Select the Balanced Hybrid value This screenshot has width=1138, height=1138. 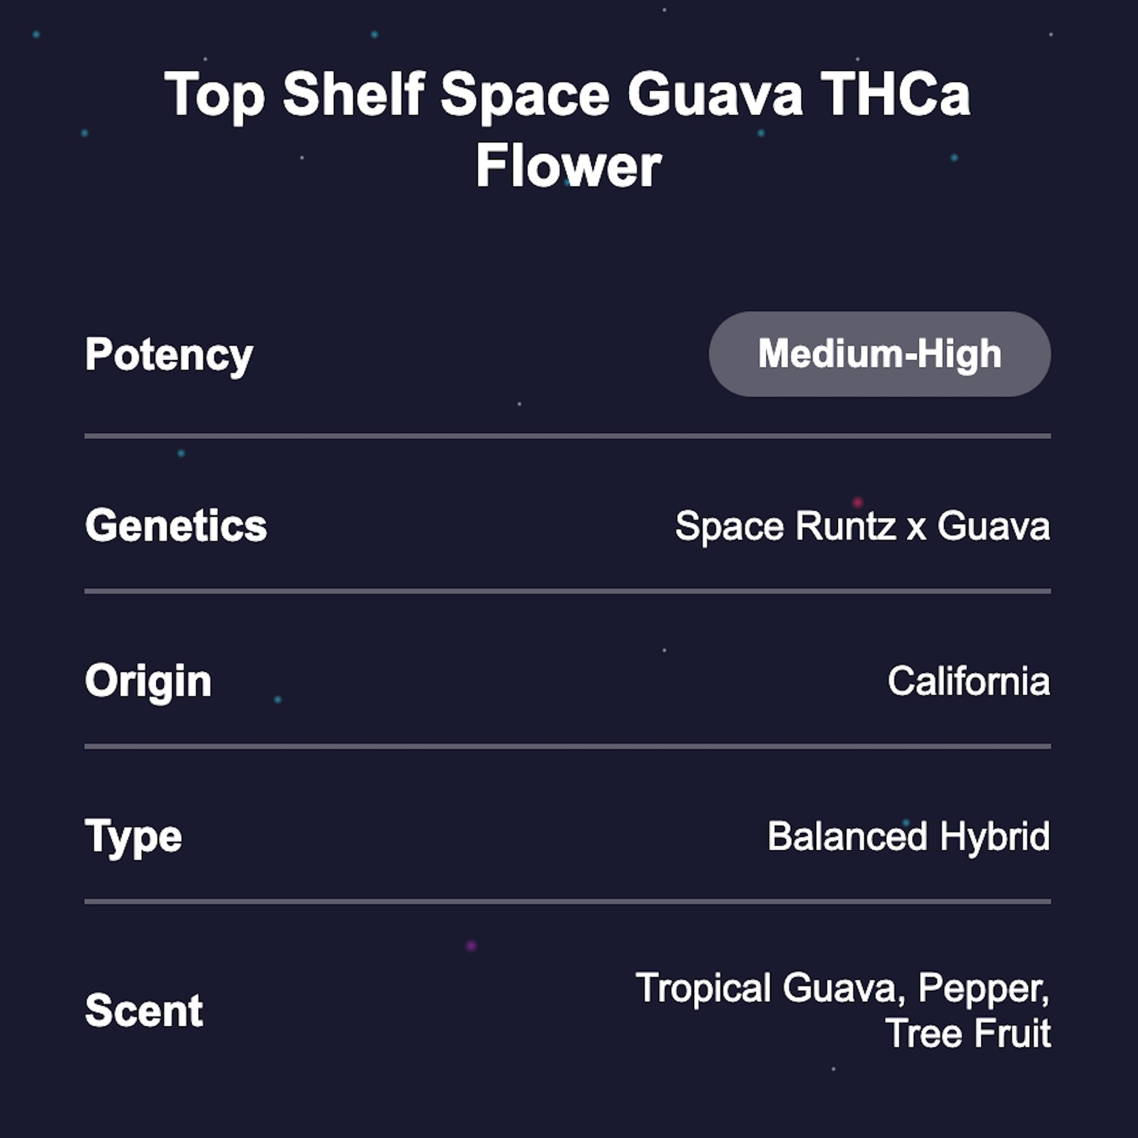[x=908, y=836]
